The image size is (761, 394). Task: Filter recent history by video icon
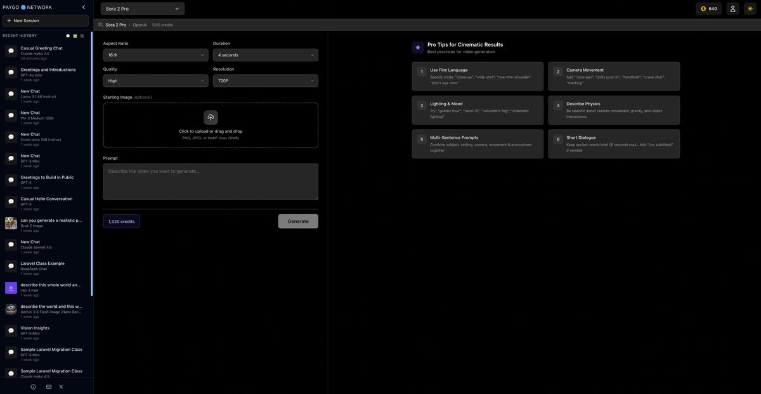coord(82,36)
